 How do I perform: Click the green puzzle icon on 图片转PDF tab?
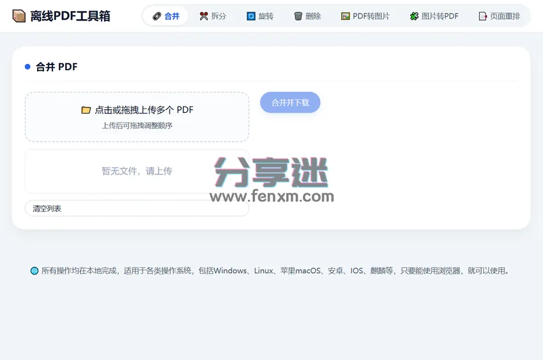coord(414,16)
